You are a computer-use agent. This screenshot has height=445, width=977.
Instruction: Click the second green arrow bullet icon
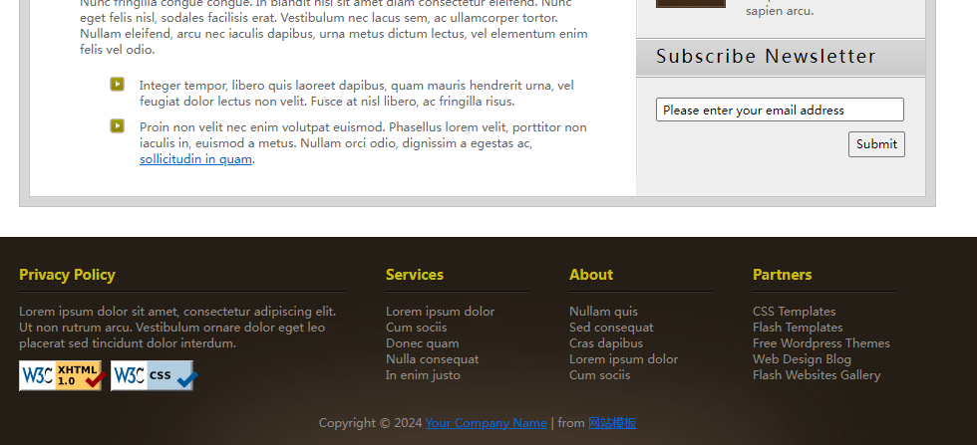point(117,126)
